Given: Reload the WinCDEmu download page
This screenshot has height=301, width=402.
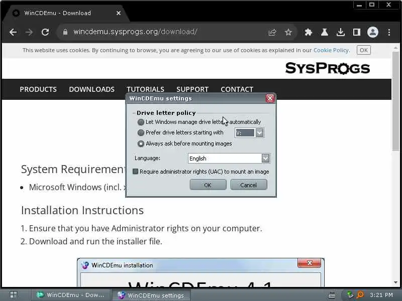Looking at the screenshot, I should tap(45, 32).
